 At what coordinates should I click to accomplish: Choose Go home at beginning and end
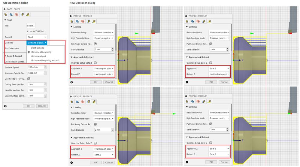pos(45,60)
